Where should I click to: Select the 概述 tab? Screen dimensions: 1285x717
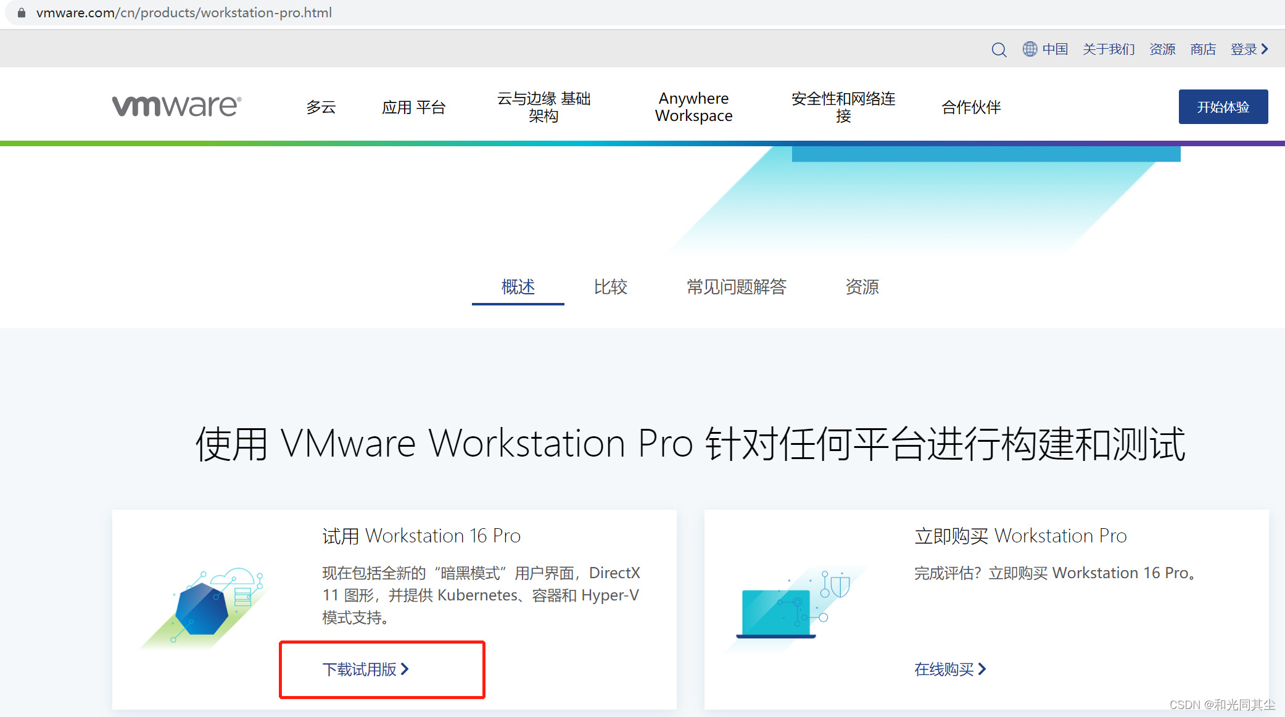tap(518, 287)
